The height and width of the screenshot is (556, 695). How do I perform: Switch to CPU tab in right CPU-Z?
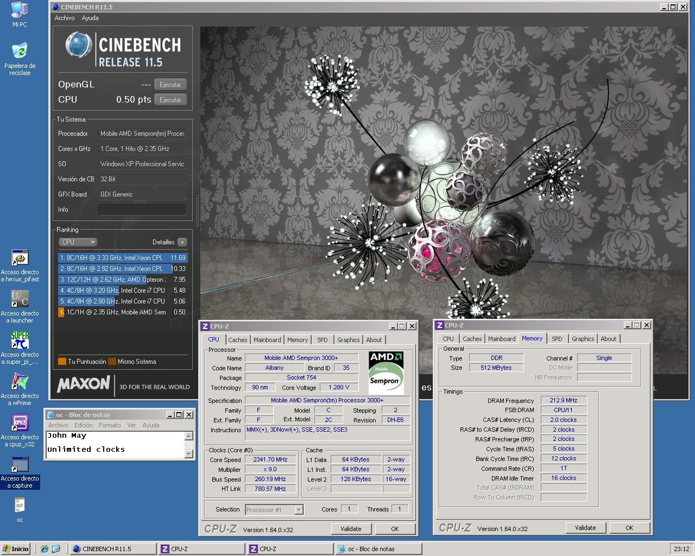[x=448, y=339]
